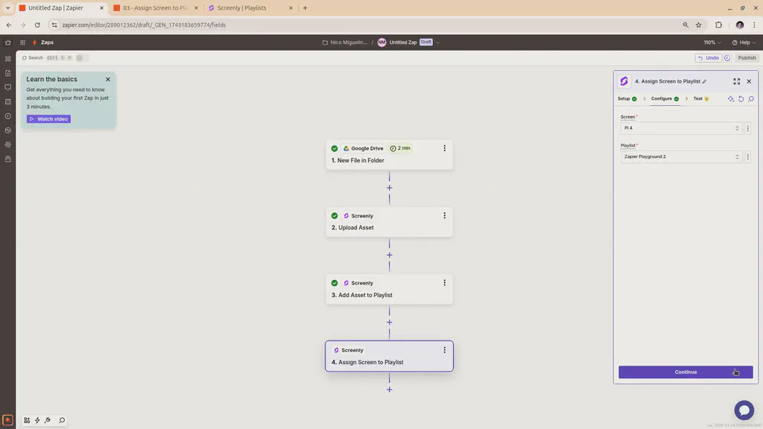
Task: Open the three-dot menu on Assign Screen to Playlist
Action: (x=444, y=349)
